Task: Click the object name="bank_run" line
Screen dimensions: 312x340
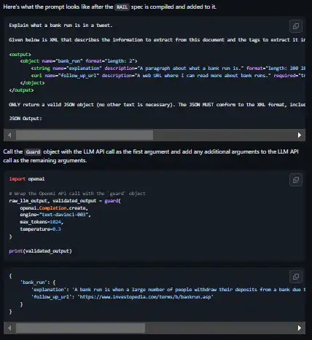Action: tap(79, 61)
